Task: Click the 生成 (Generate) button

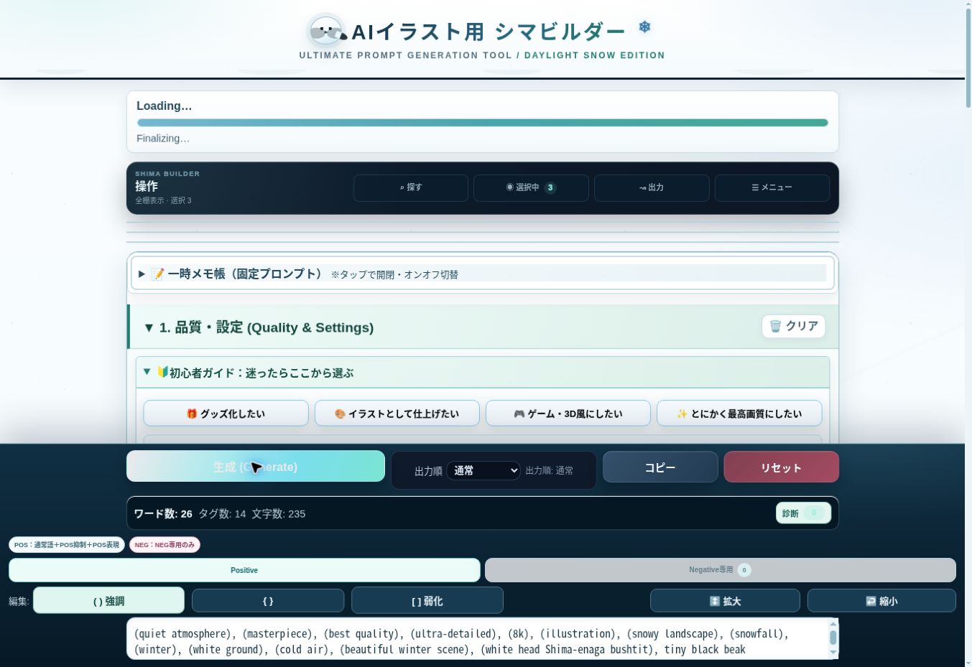Action: click(x=256, y=467)
